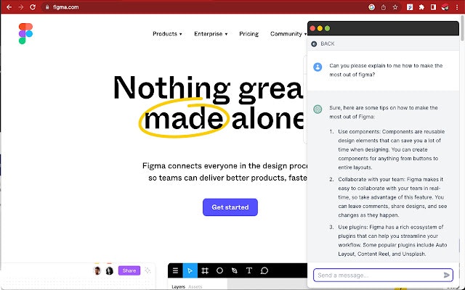Open the hamburger menu in the Figma toolbar
Image resolution: width=465 pixels, height=290 pixels.
click(x=175, y=270)
